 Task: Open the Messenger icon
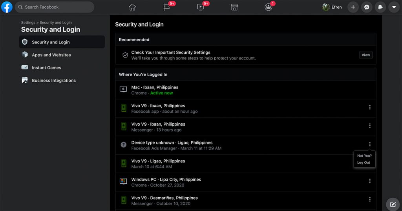tap(367, 7)
